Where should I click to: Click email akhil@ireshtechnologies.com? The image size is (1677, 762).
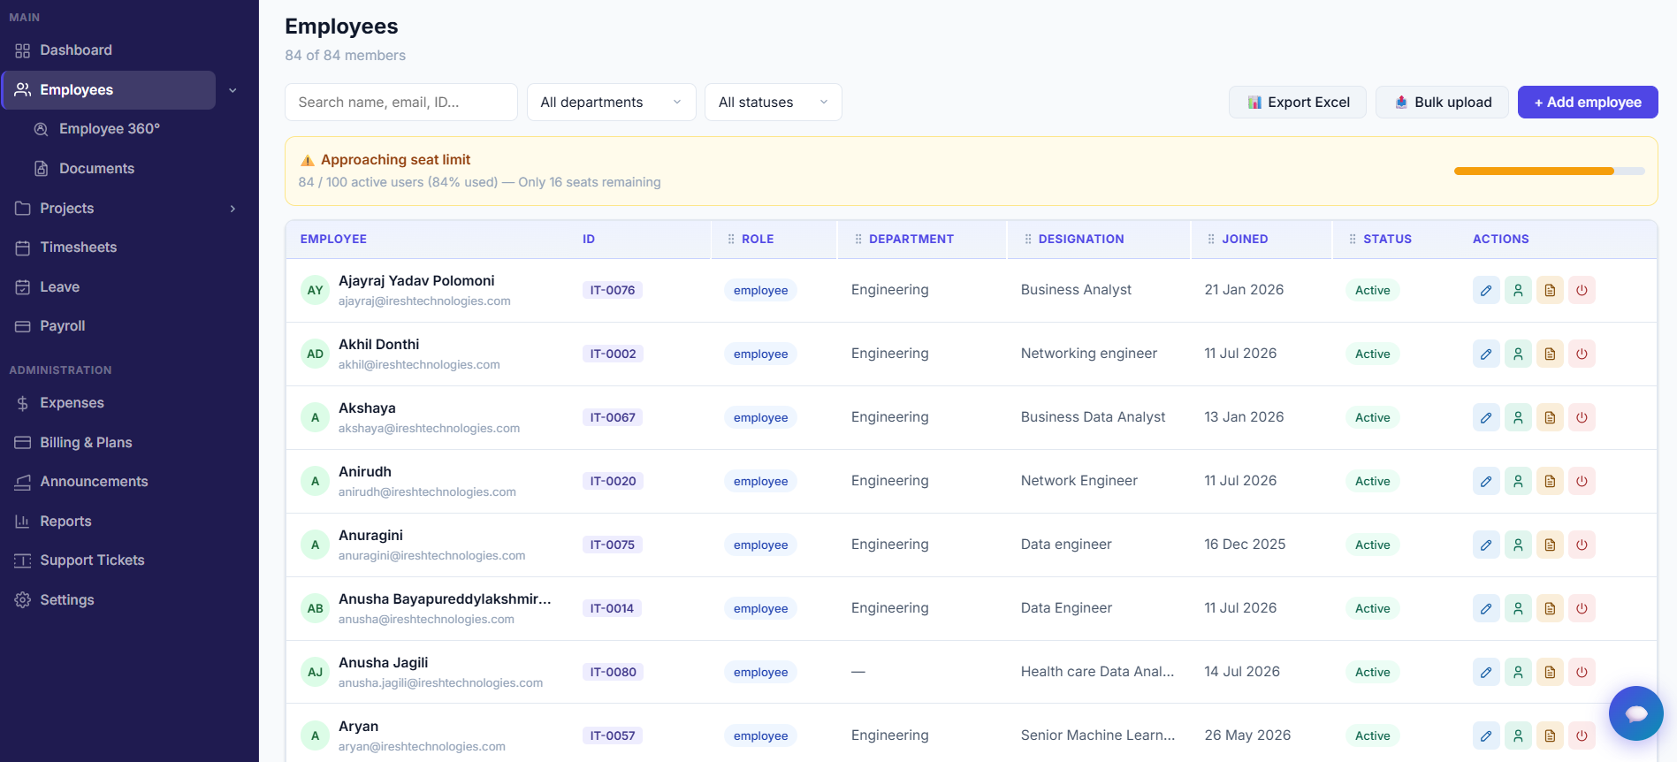click(419, 365)
